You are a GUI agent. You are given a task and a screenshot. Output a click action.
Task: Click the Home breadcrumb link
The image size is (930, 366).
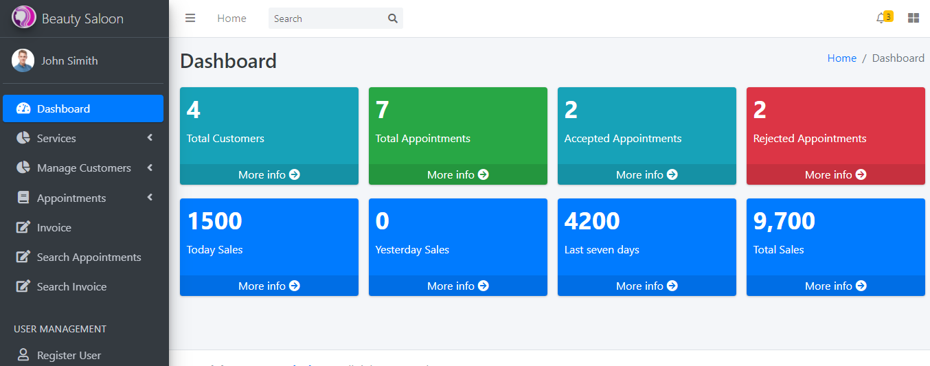[841, 58]
